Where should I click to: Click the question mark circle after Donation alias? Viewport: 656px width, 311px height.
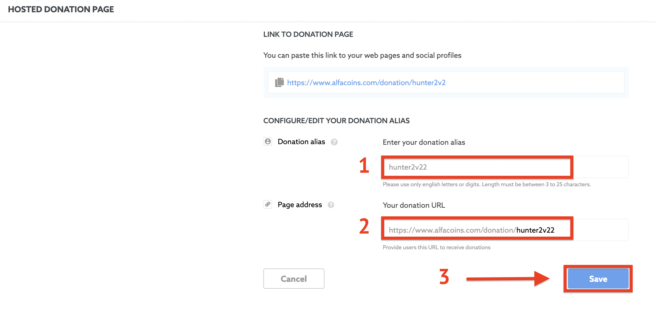coord(335,142)
